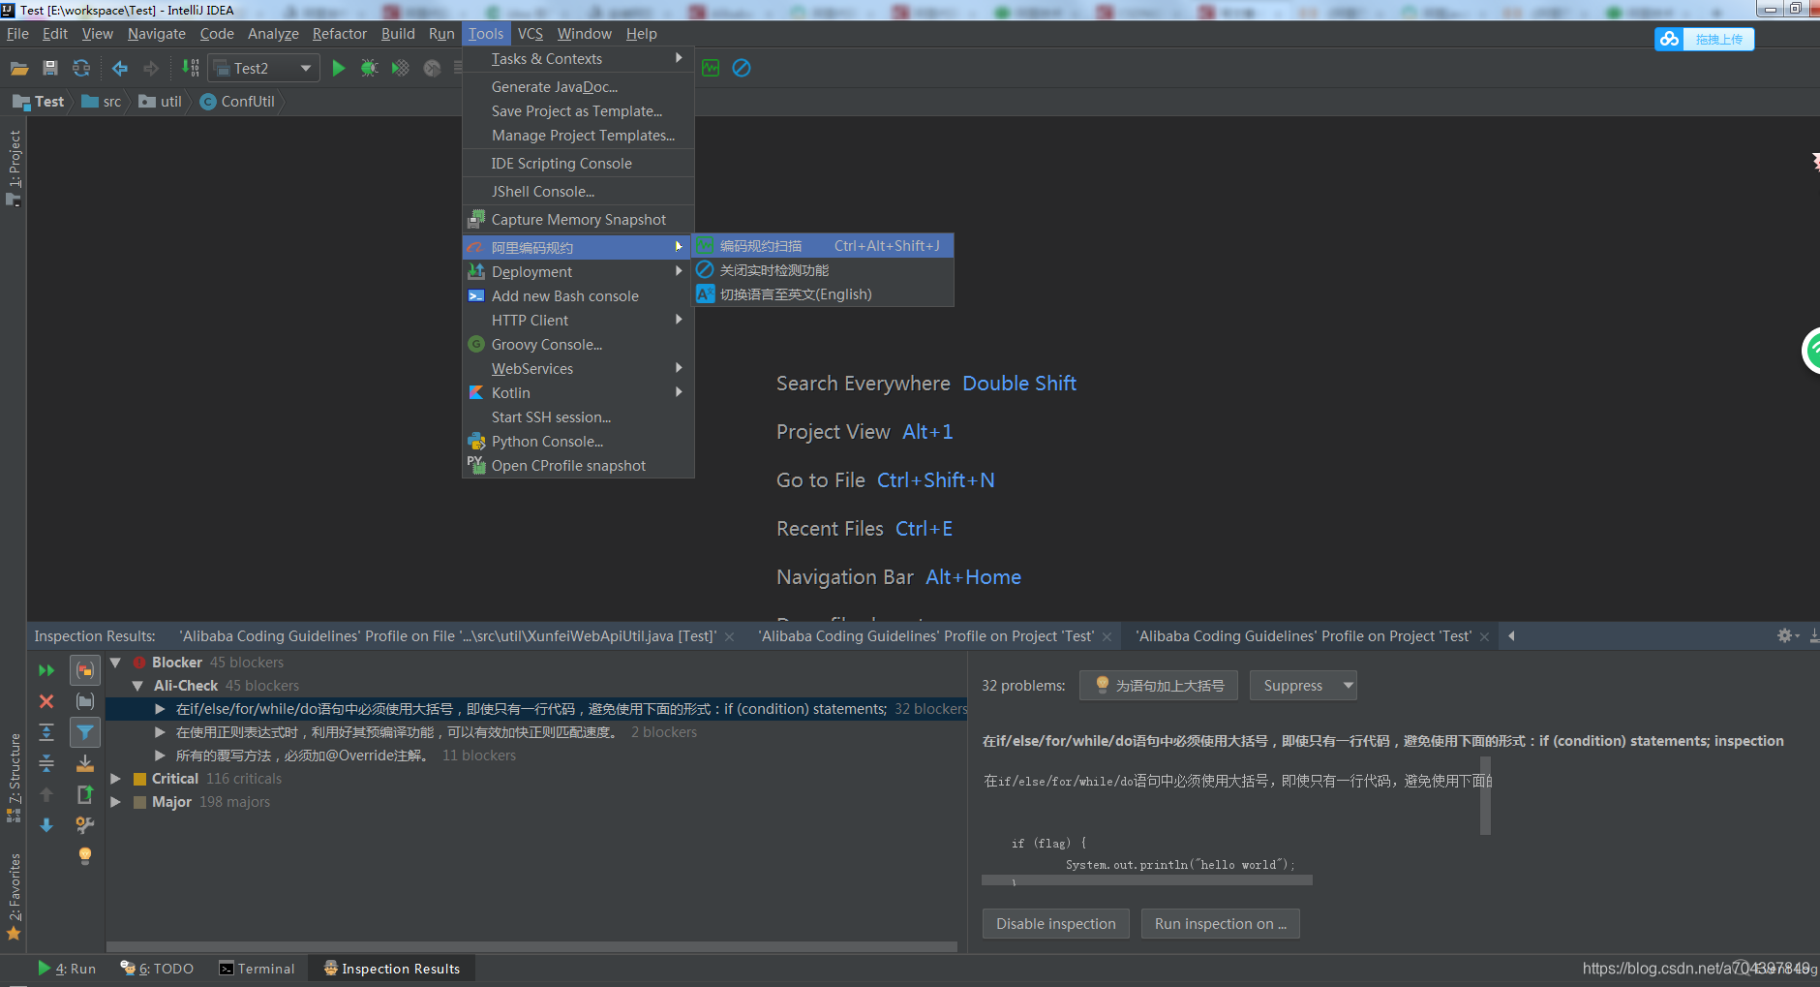The height and width of the screenshot is (987, 1820).
Task: Click the util folder breadcrumb
Action: (x=161, y=102)
